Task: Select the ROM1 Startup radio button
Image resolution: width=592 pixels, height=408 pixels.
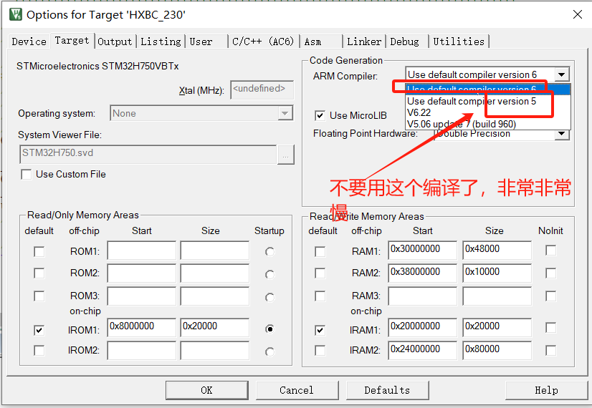Action: (x=269, y=251)
